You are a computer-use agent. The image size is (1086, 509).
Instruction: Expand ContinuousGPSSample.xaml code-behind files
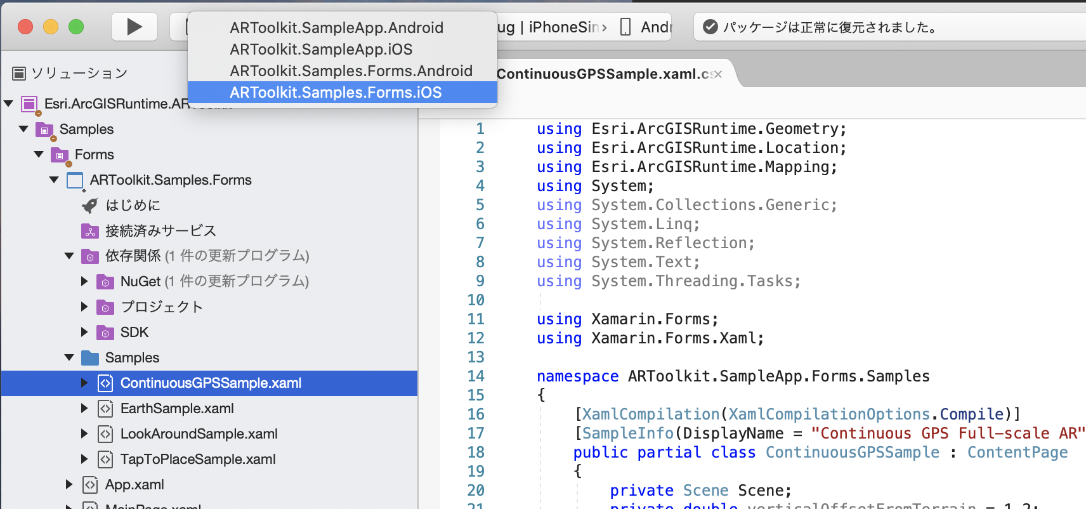pyautogui.click(x=84, y=383)
